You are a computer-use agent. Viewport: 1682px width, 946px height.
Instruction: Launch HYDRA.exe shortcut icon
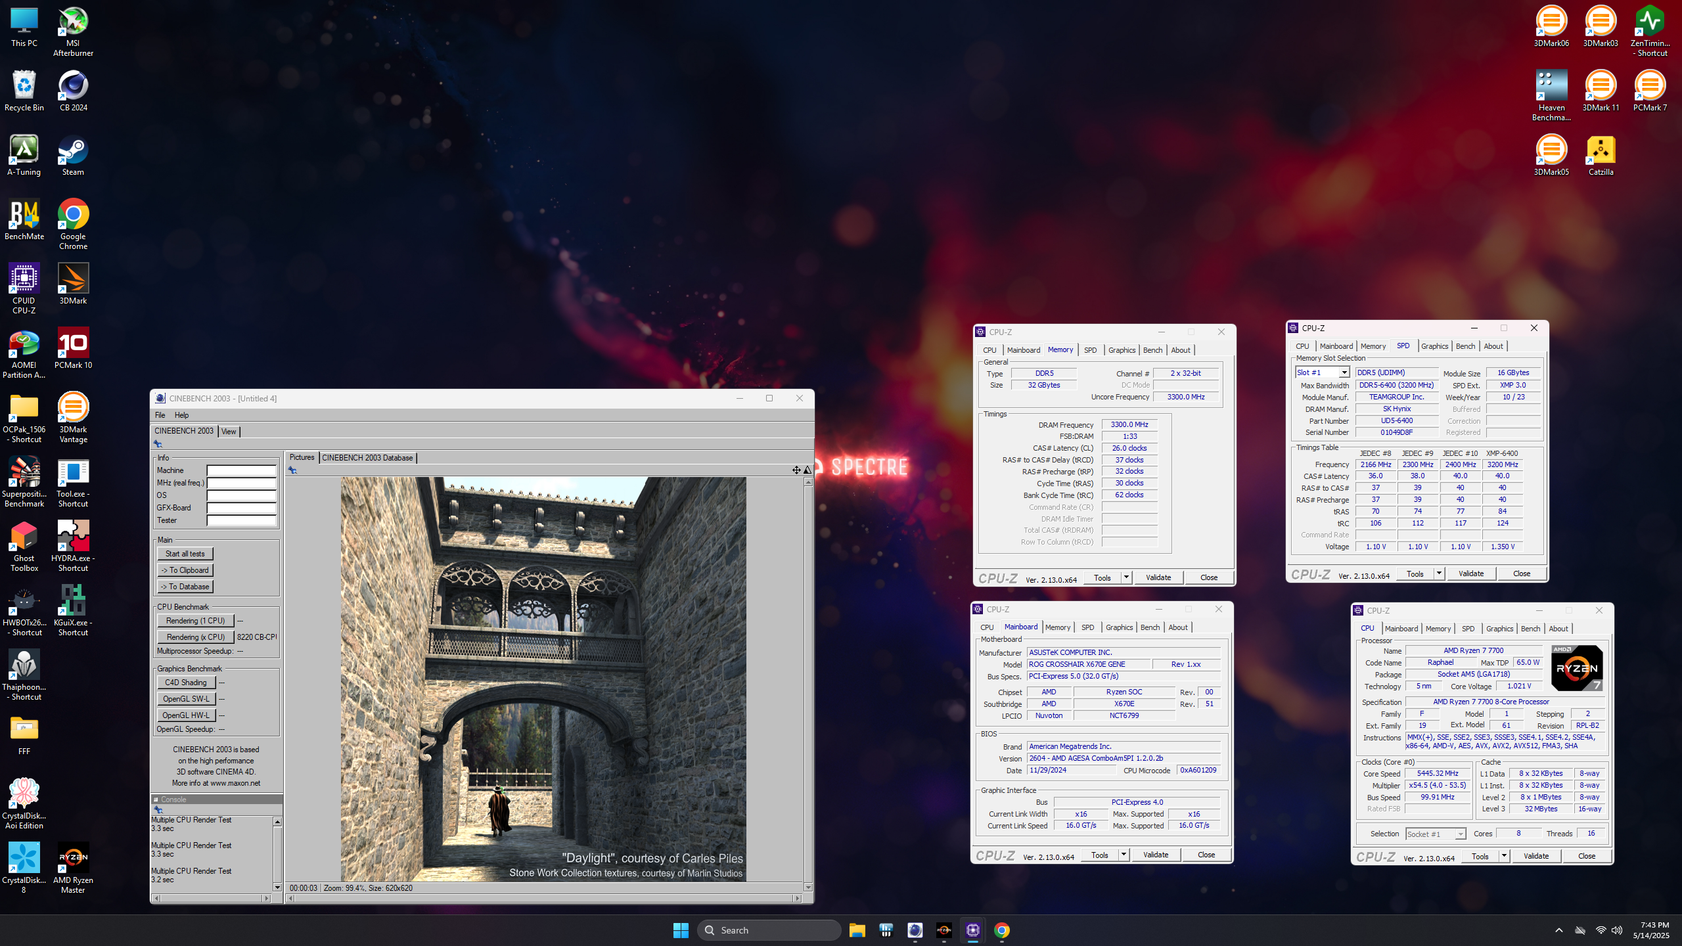[x=73, y=546]
